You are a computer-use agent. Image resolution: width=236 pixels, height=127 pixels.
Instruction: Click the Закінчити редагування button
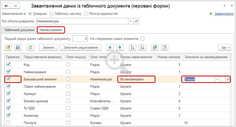pyautogui.click(x=81, y=48)
